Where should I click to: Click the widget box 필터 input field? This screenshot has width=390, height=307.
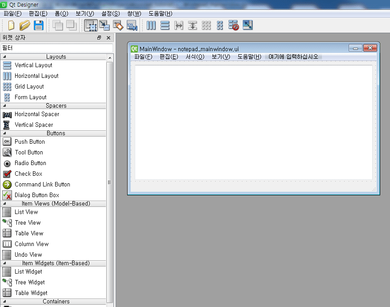pos(57,48)
